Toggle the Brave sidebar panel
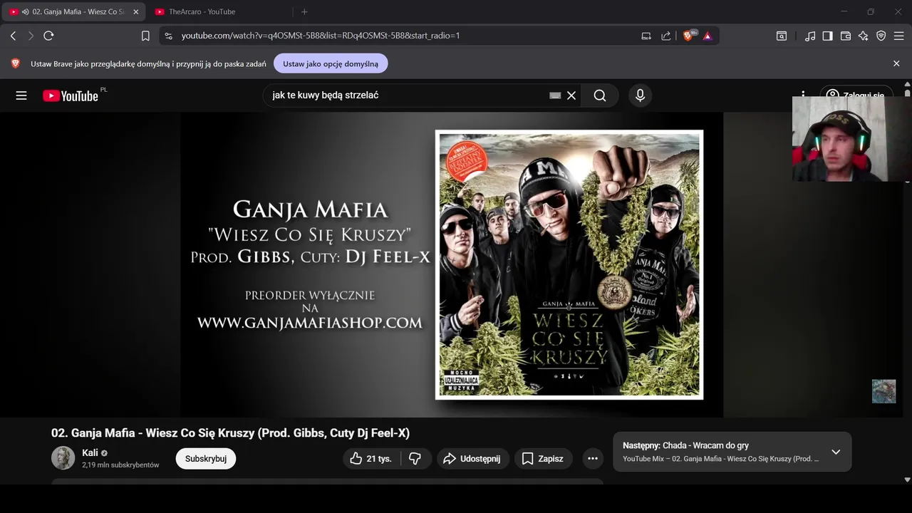This screenshot has height=513, width=912. 827,36
